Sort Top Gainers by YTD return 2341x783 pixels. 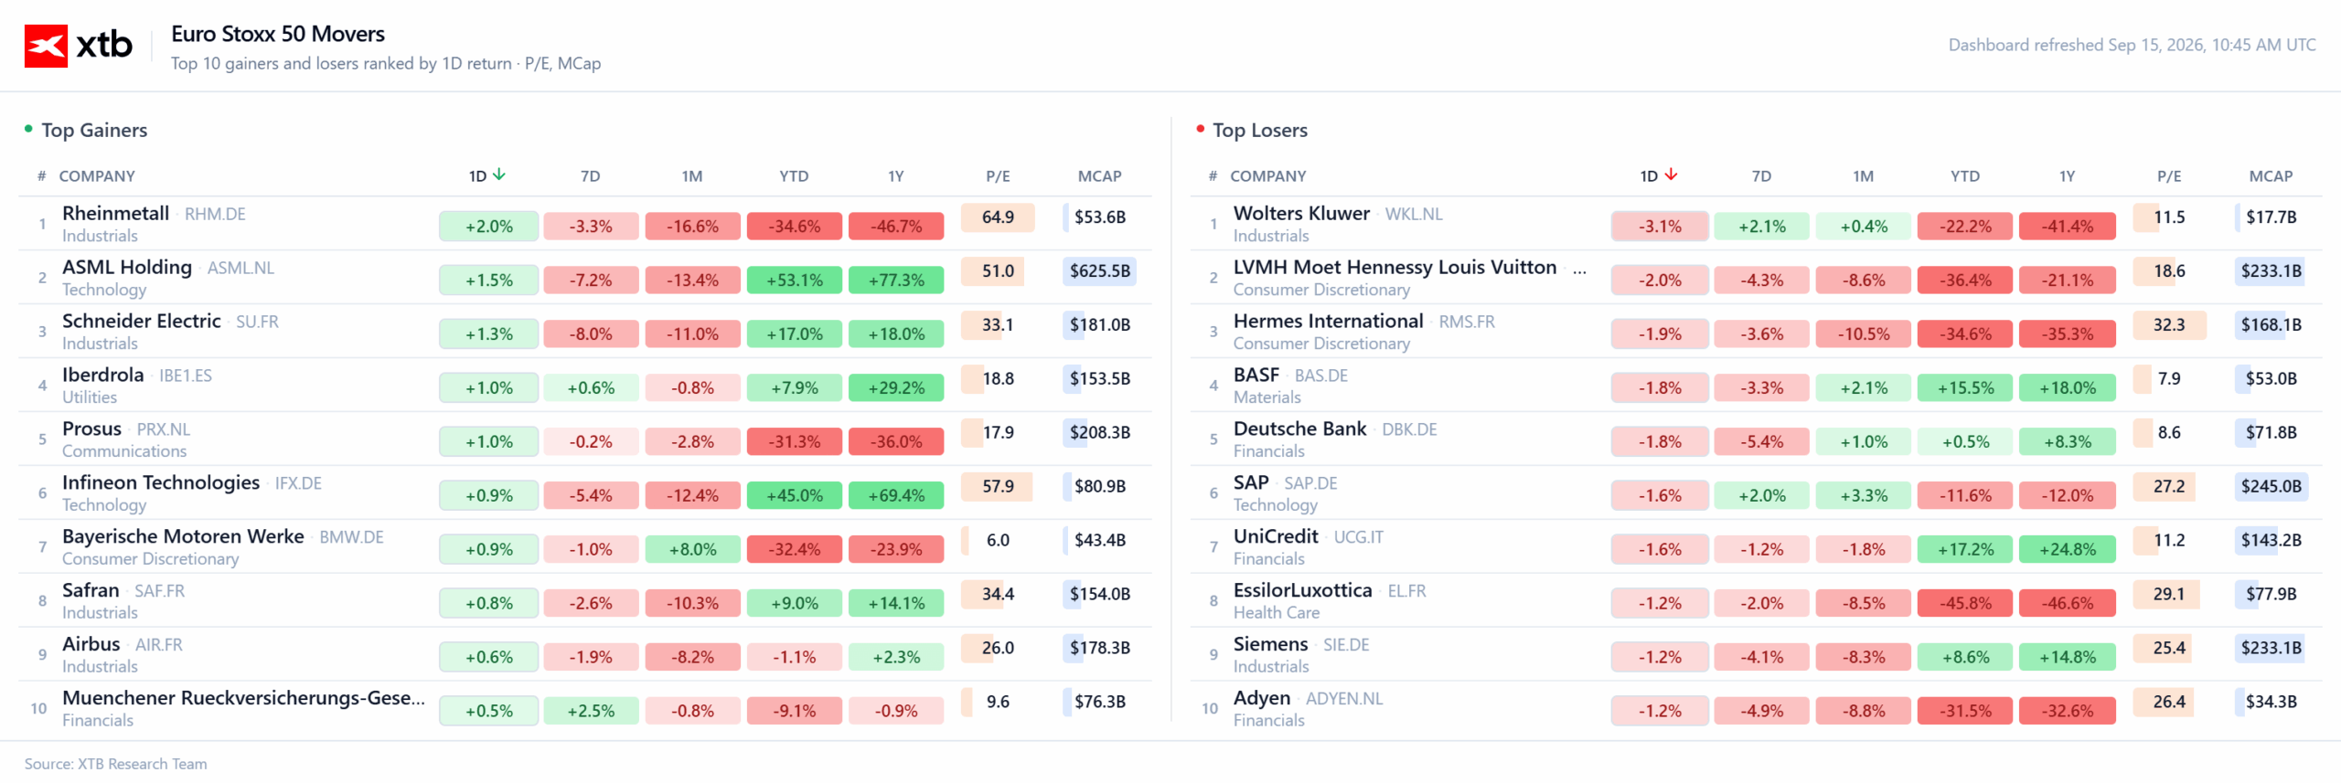794,176
